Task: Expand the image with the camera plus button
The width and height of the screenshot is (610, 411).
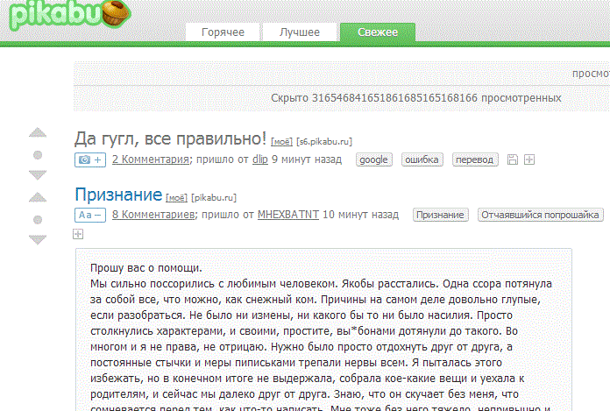Action: (x=90, y=159)
